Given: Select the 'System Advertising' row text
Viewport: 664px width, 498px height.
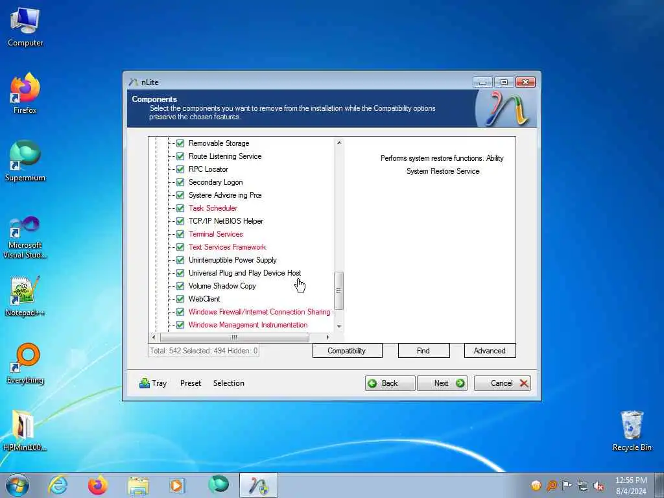Looking at the screenshot, I should pos(225,195).
